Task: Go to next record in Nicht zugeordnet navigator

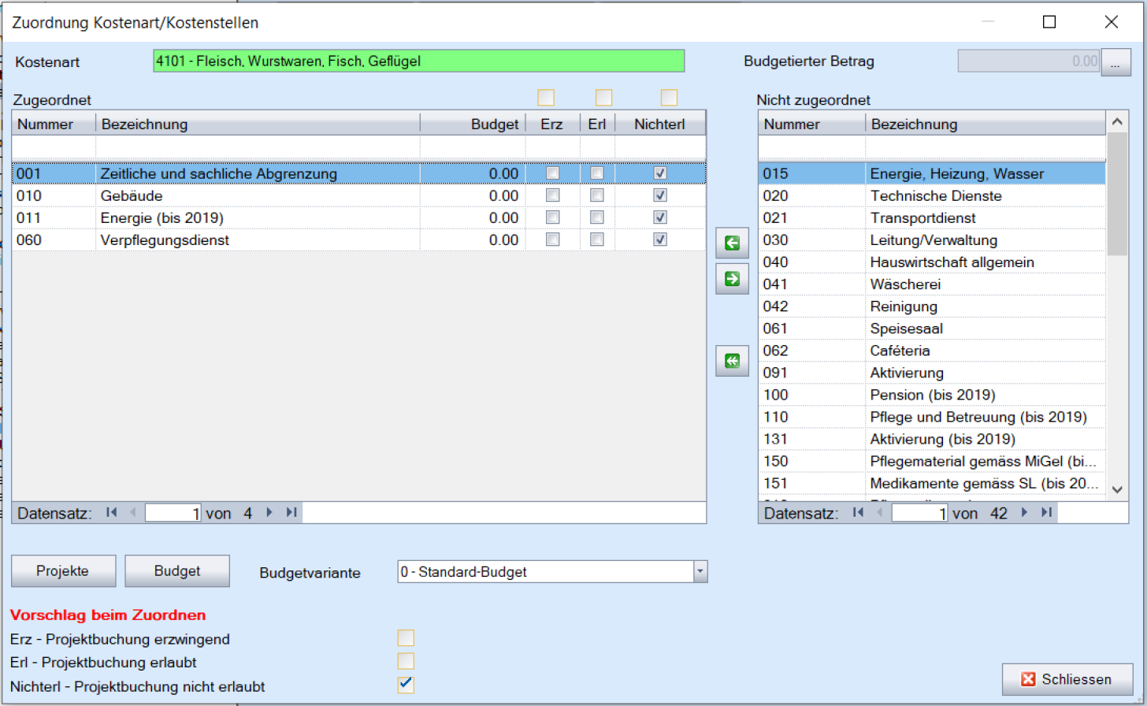Action: [x=1025, y=513]
